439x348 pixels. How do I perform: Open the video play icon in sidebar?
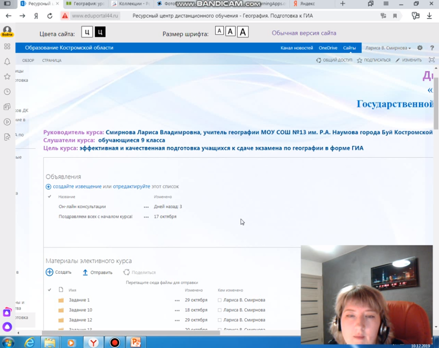[x=7, y=122]
